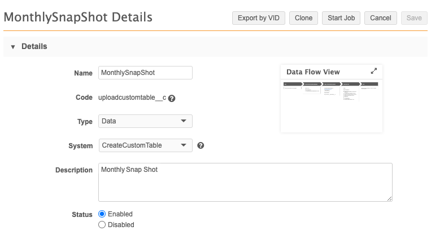Click into the Name text field

click(x=145, y=73)
